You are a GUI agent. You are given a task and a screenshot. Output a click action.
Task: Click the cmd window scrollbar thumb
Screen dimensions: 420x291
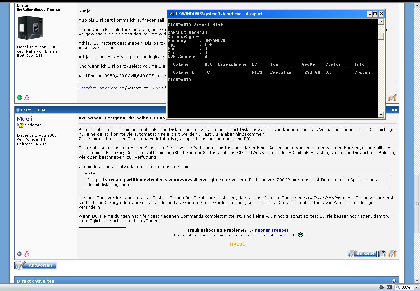[x=381, y=36]
